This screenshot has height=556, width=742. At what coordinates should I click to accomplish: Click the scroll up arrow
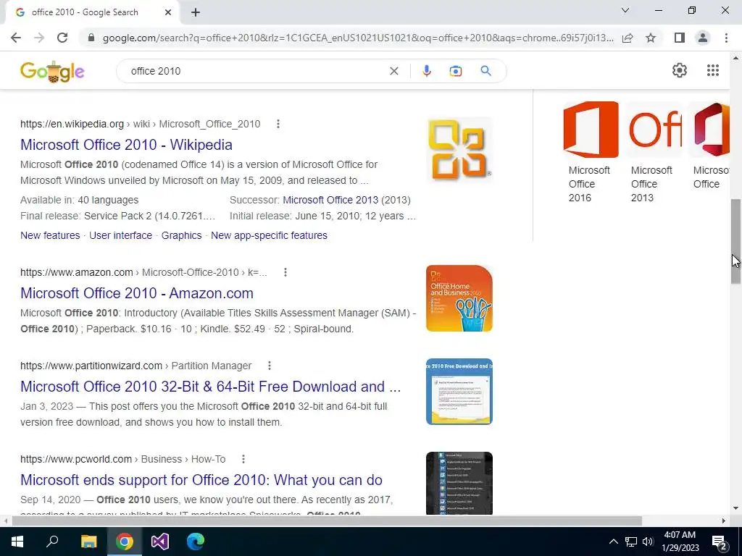point(735,58)
